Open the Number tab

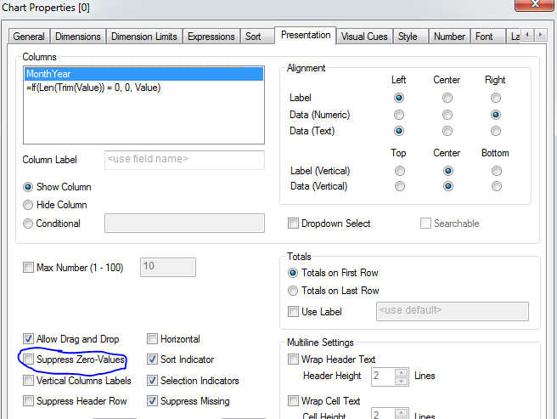click(449, 37)
